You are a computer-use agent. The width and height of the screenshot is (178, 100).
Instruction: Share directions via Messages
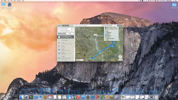point(111,33)
